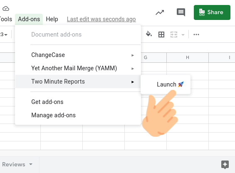Expand the ChangeCase submenu arrow
The height and width of the screenshot is (173, 235).
(x=133, y=55)
